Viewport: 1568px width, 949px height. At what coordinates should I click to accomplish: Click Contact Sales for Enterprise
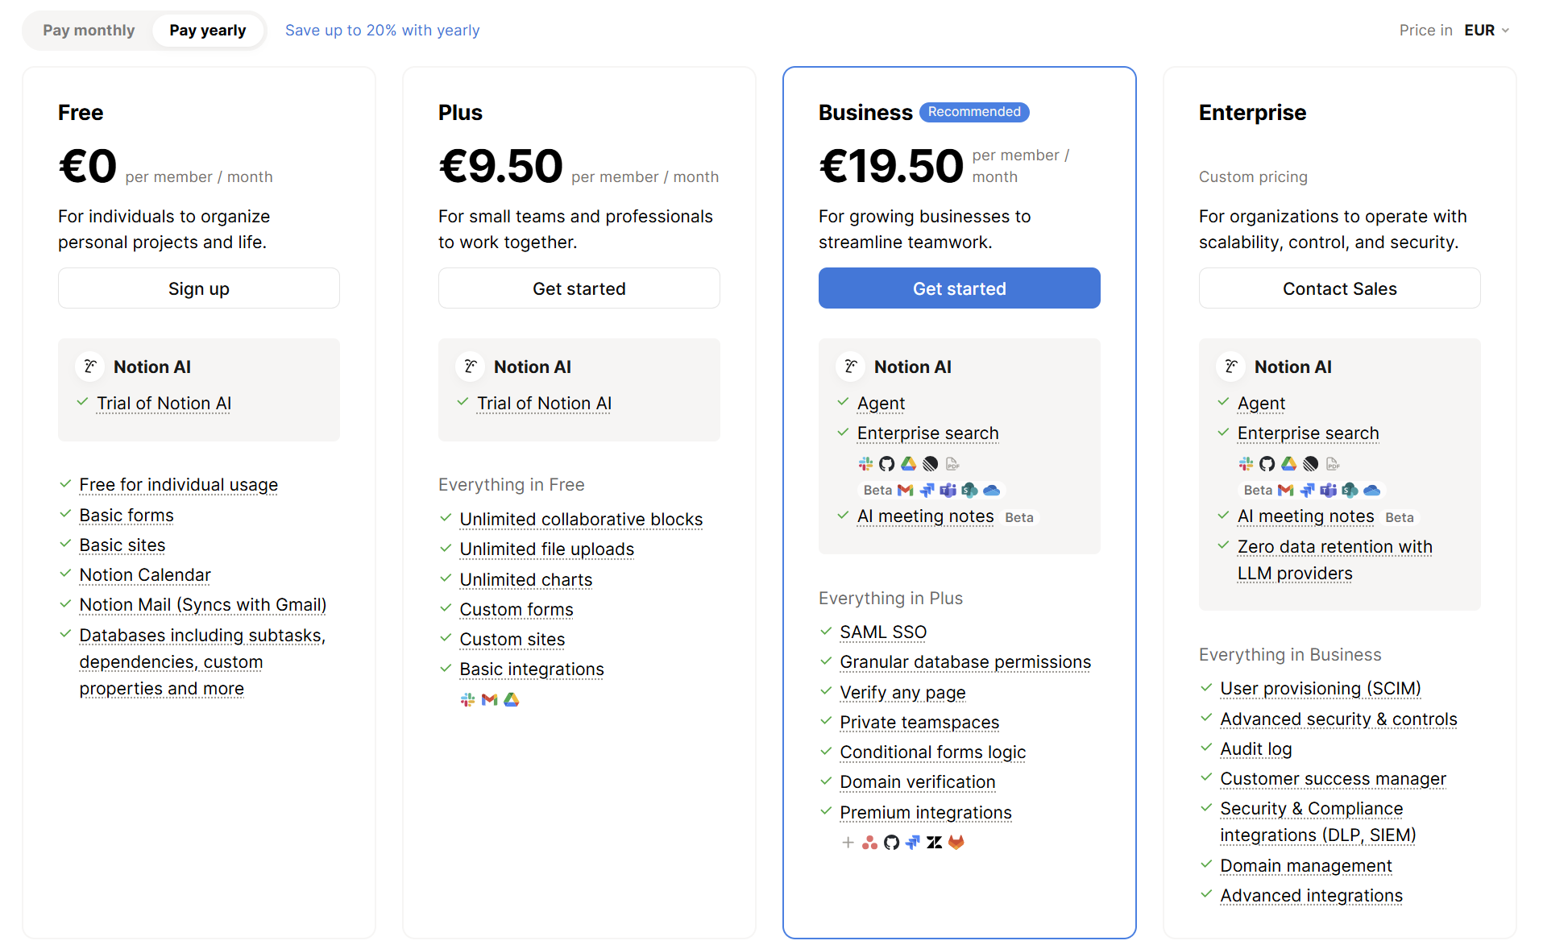[x=1339, y=288]
